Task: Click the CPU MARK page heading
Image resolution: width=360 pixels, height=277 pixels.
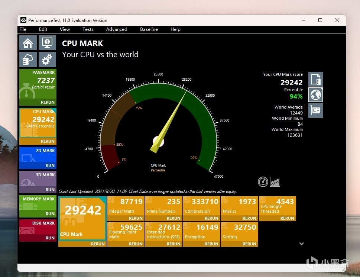Action: (x=82, y=44)
